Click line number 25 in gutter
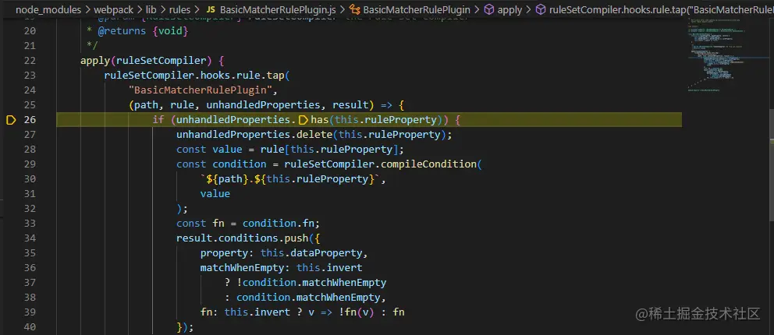Screen dimensions: 774x335 coord(30,105)
